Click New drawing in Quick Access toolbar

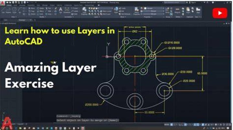click(x=7, y=3)
